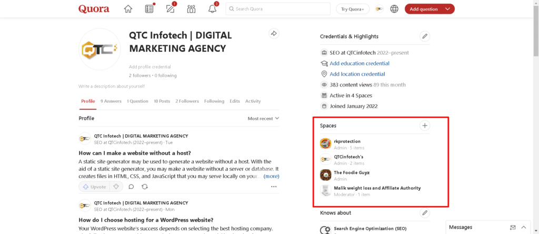Screen dimensions: 539x234
Task: Click the Quora logo
Action: (x=94, y=9)
